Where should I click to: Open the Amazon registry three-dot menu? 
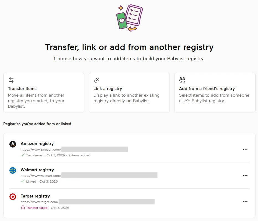click(245, 149)
